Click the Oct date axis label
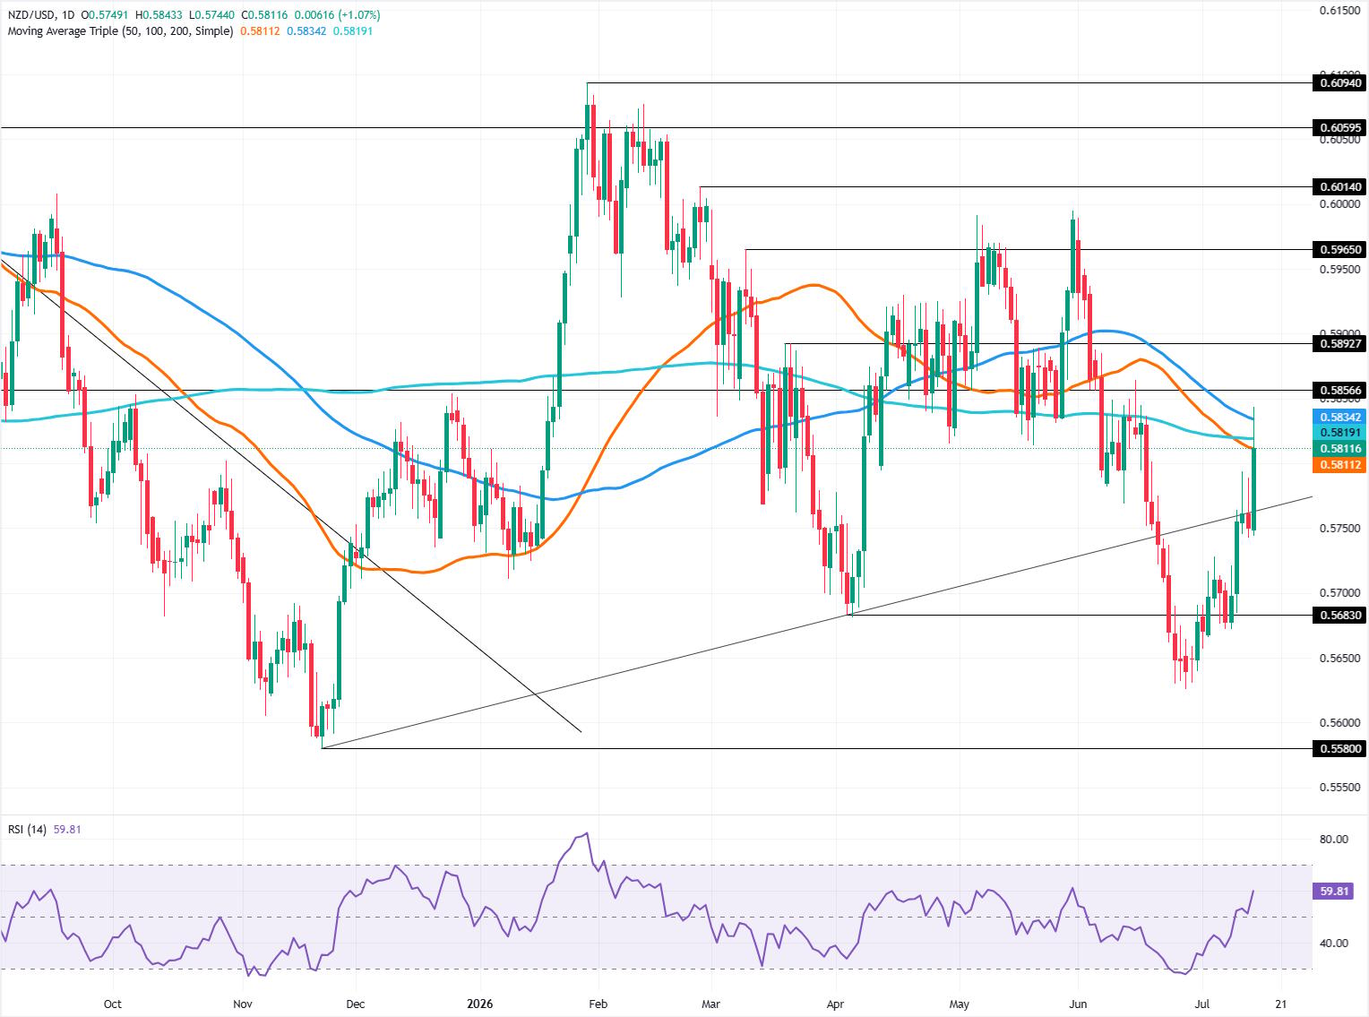Screen dimensions: 1369x1017 pyautogui.click(x=112, y=1004)
